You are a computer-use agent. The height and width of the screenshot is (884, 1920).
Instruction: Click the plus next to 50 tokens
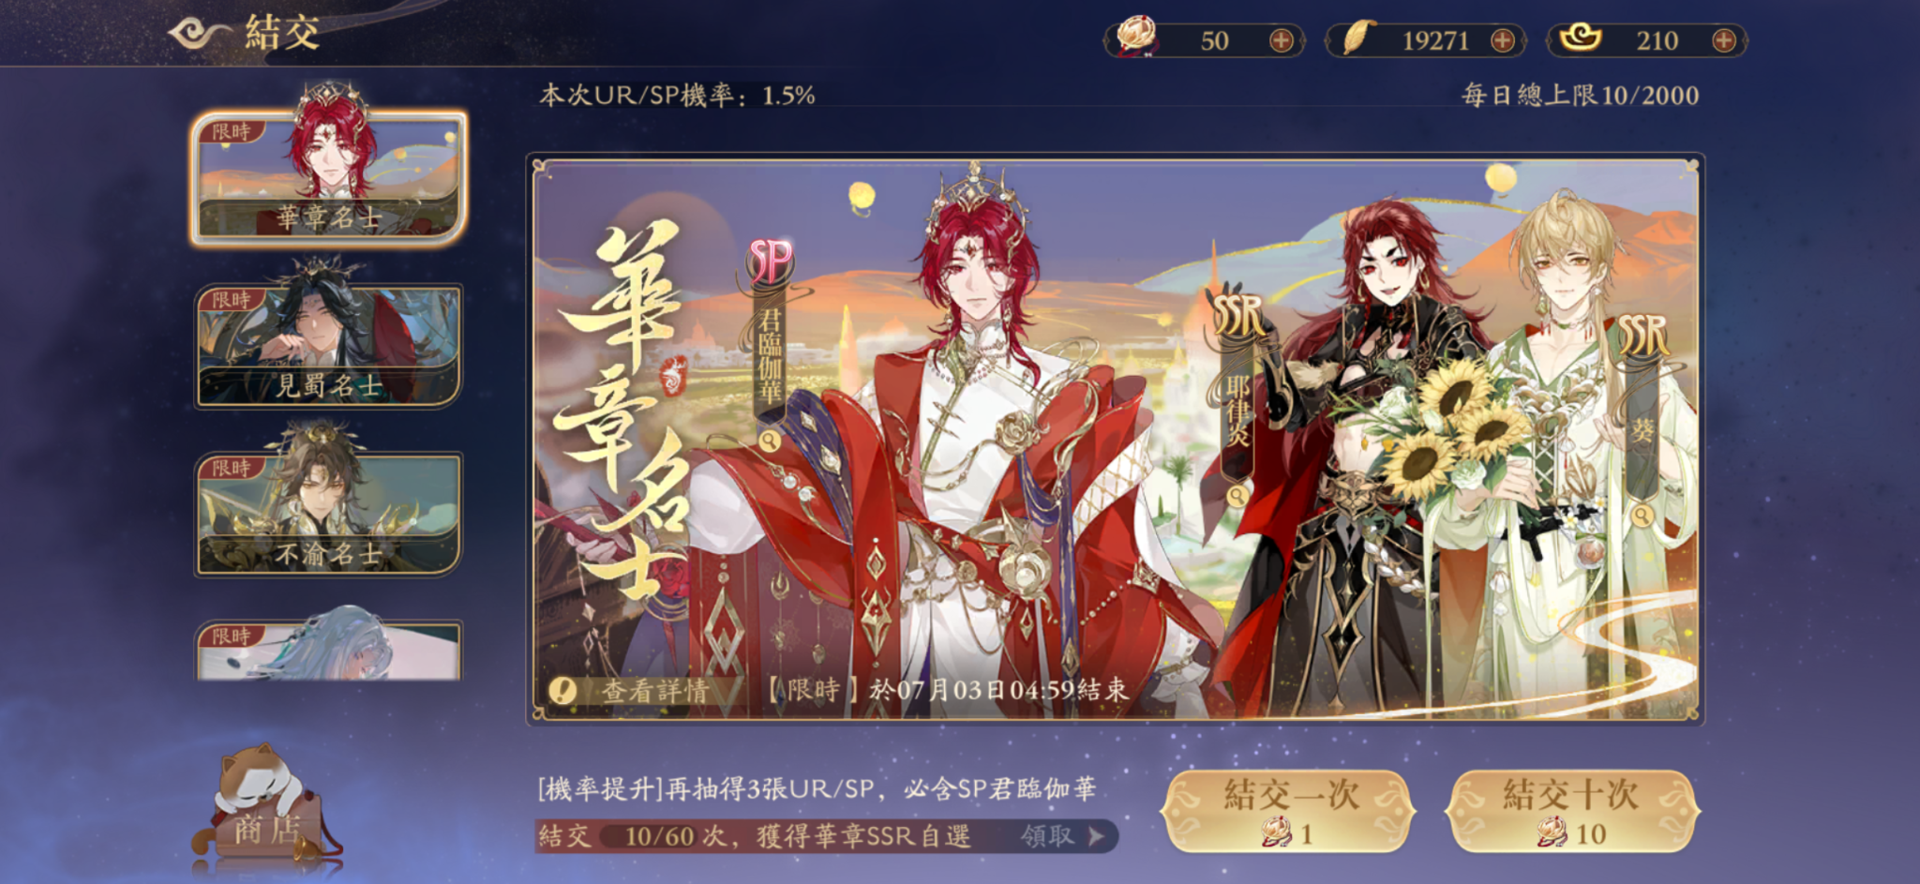(x=1281, y=40)
